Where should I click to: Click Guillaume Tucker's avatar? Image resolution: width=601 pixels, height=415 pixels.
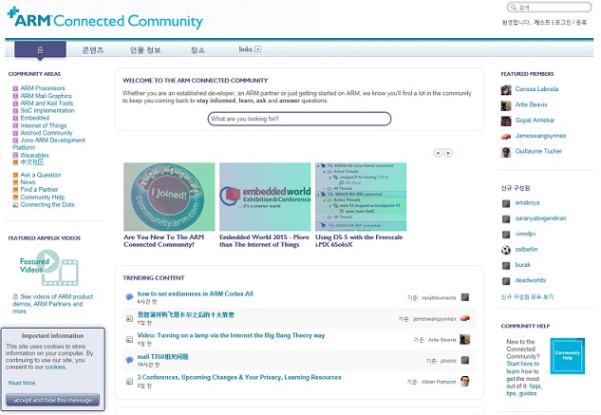click(506, 152)
